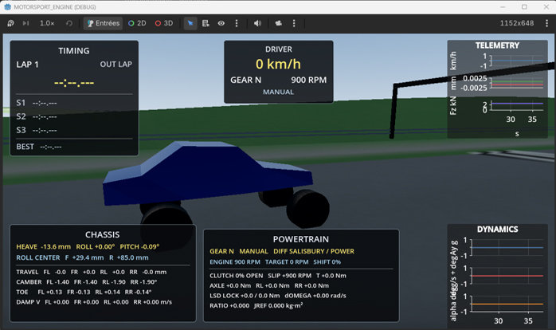Click the 0 km/h speed readout
Screen dimensions: 556x330
278,65
